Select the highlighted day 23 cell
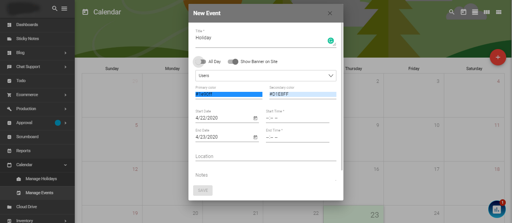This screenshot has height=223, width=512. tap(354, 214)
